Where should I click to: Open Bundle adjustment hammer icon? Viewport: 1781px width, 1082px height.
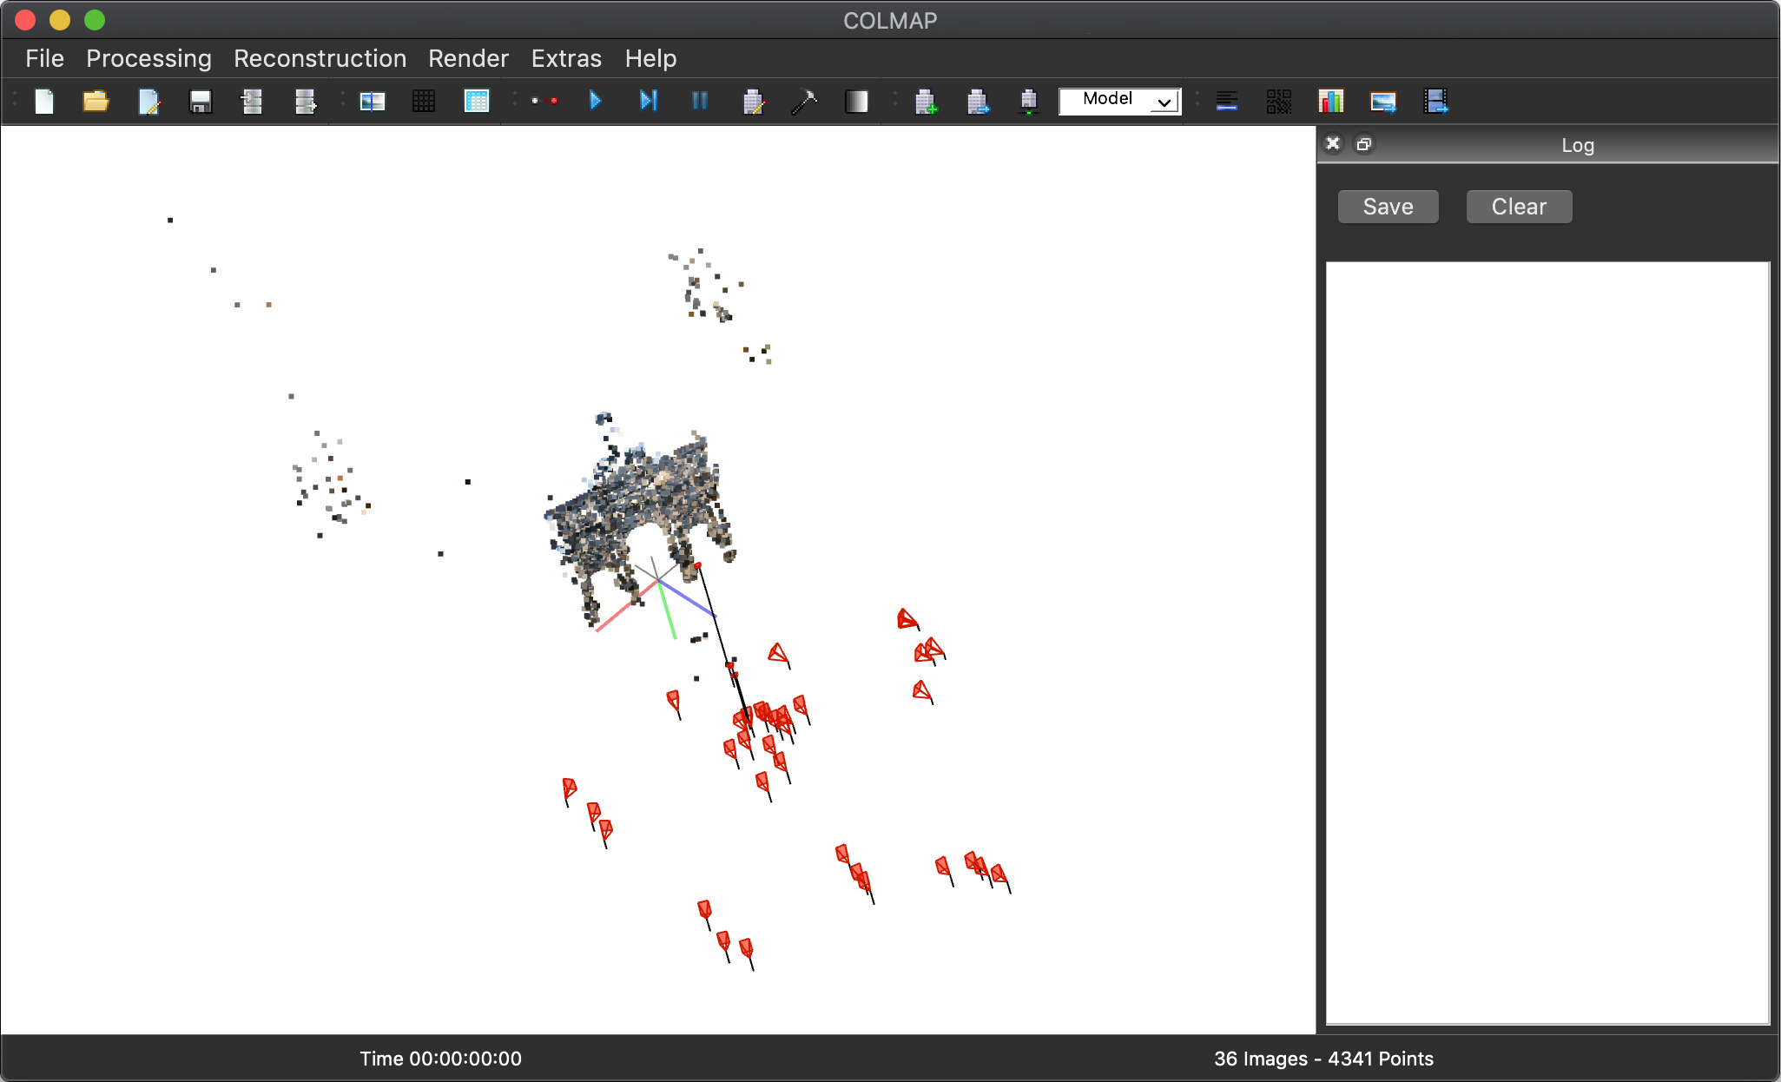804,102
